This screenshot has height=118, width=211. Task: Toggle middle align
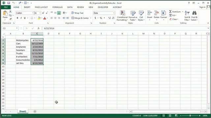point(55,13)
